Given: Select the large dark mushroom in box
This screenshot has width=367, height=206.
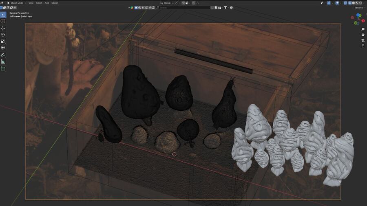Looking at the screenshot, I should [x=140, y=93].
